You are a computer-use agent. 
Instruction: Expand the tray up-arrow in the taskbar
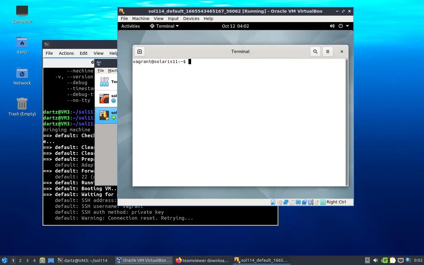[367, 260]
